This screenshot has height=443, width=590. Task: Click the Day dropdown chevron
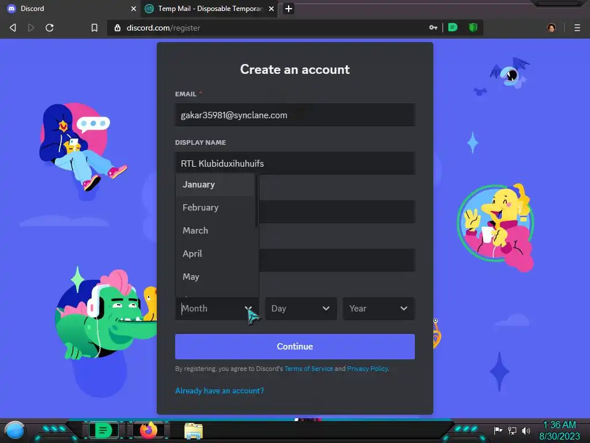(326, 309)
